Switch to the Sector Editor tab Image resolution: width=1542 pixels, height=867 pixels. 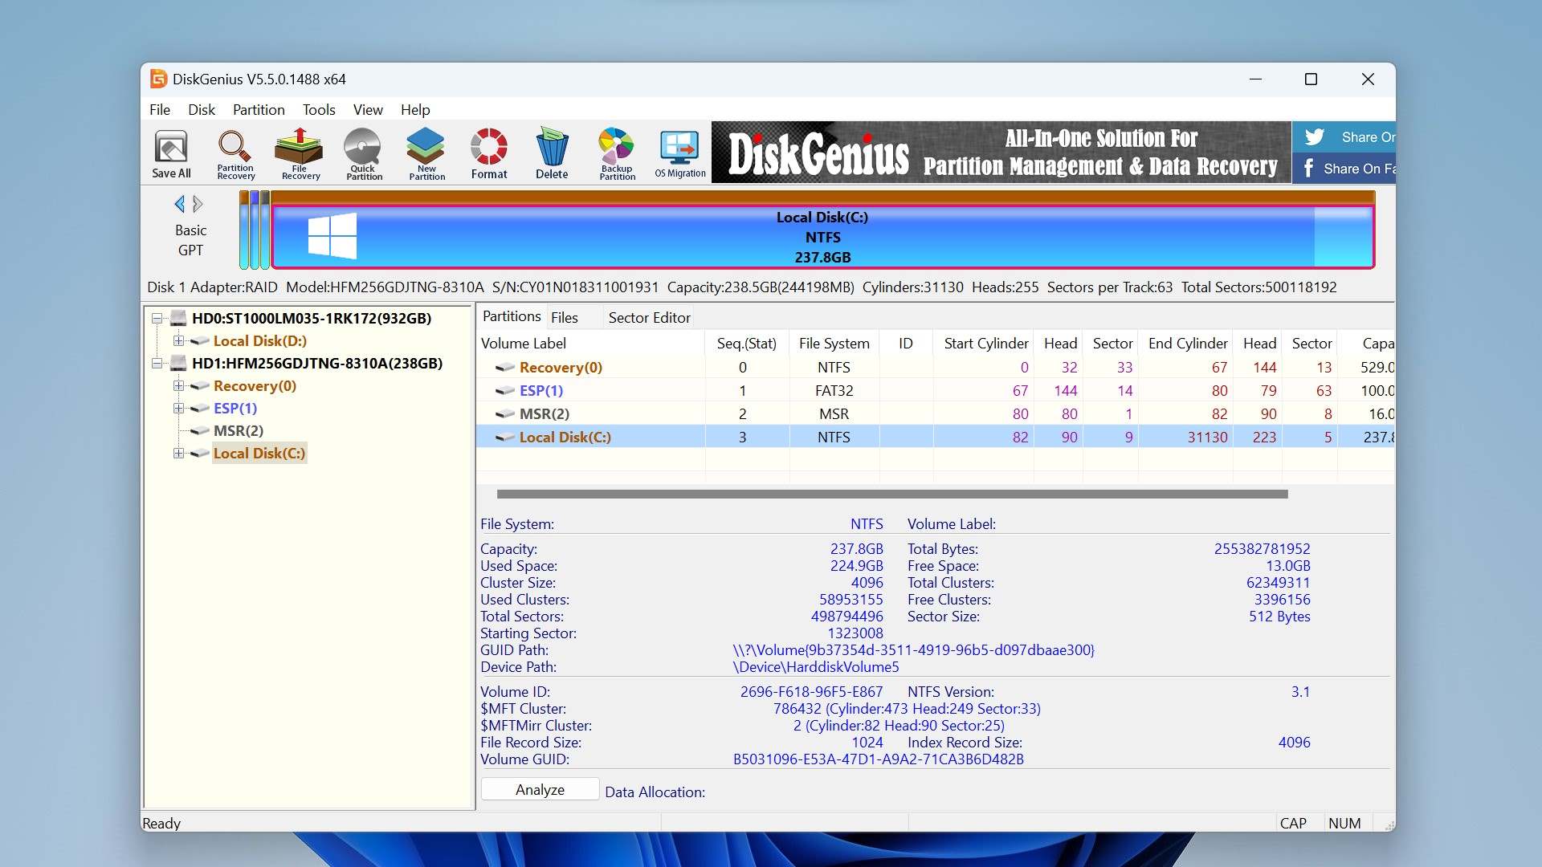click(649, 317)
